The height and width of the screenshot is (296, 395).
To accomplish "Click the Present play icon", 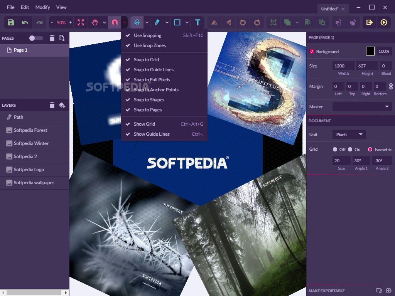I will coord(384,22).
